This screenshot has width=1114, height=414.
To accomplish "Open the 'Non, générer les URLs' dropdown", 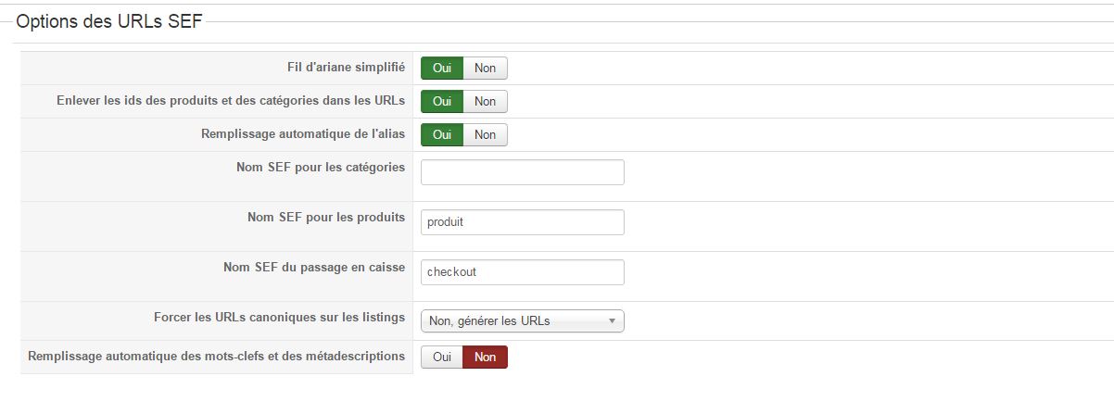I will tap(523, 320).
